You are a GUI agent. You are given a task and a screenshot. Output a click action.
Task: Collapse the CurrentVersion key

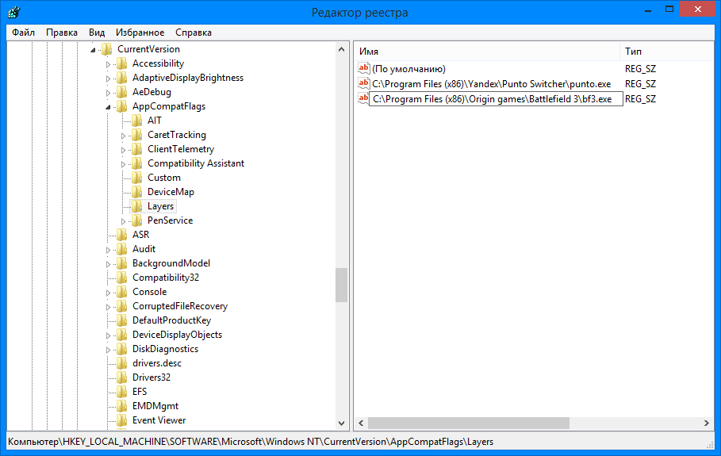[x=93, y=50]
